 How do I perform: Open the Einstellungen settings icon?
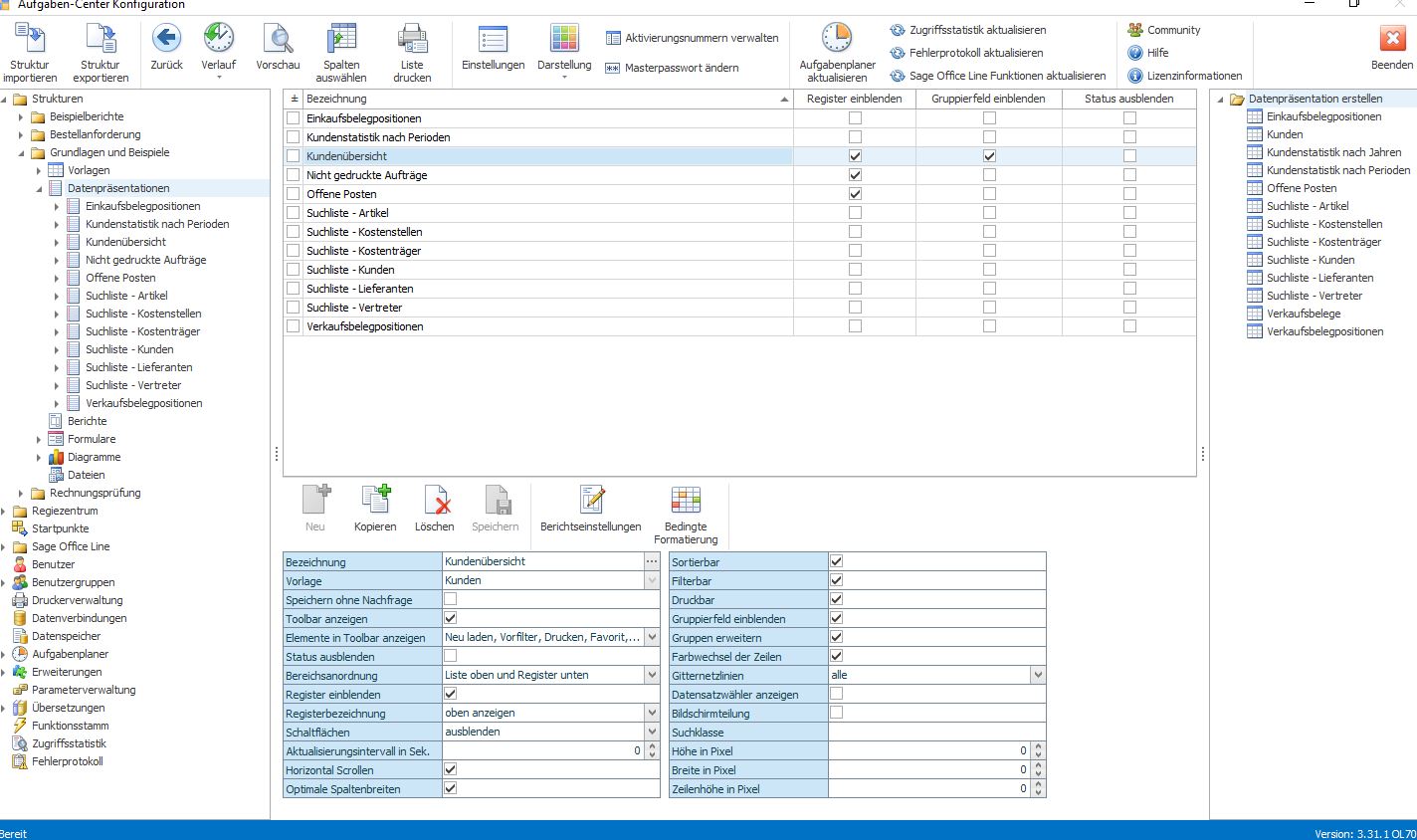494,38
